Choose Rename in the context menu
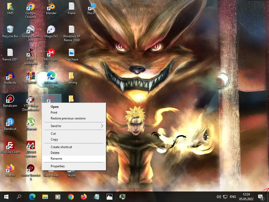Image resolution: width=269 pixels, height=202 pixels. click(74, 159)
